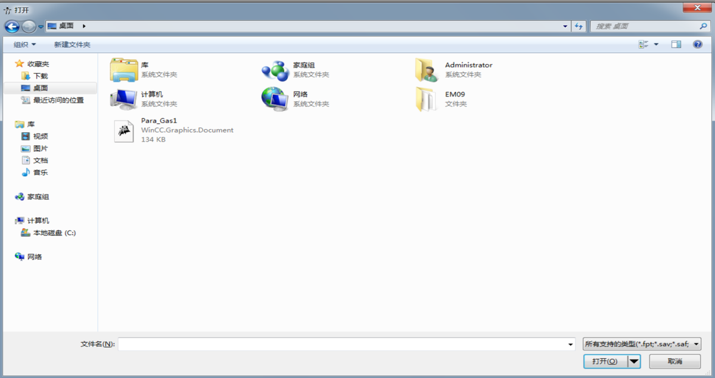Go to 下载 (Downloads) in favorites
Image resolution: width=715 pixels, height=378 pixels.
[41, 76]
